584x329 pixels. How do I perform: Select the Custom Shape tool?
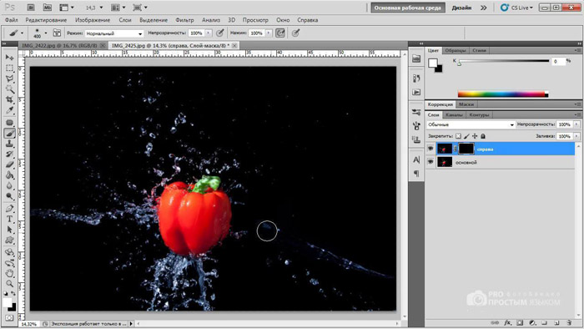click(x=10, y=240)
